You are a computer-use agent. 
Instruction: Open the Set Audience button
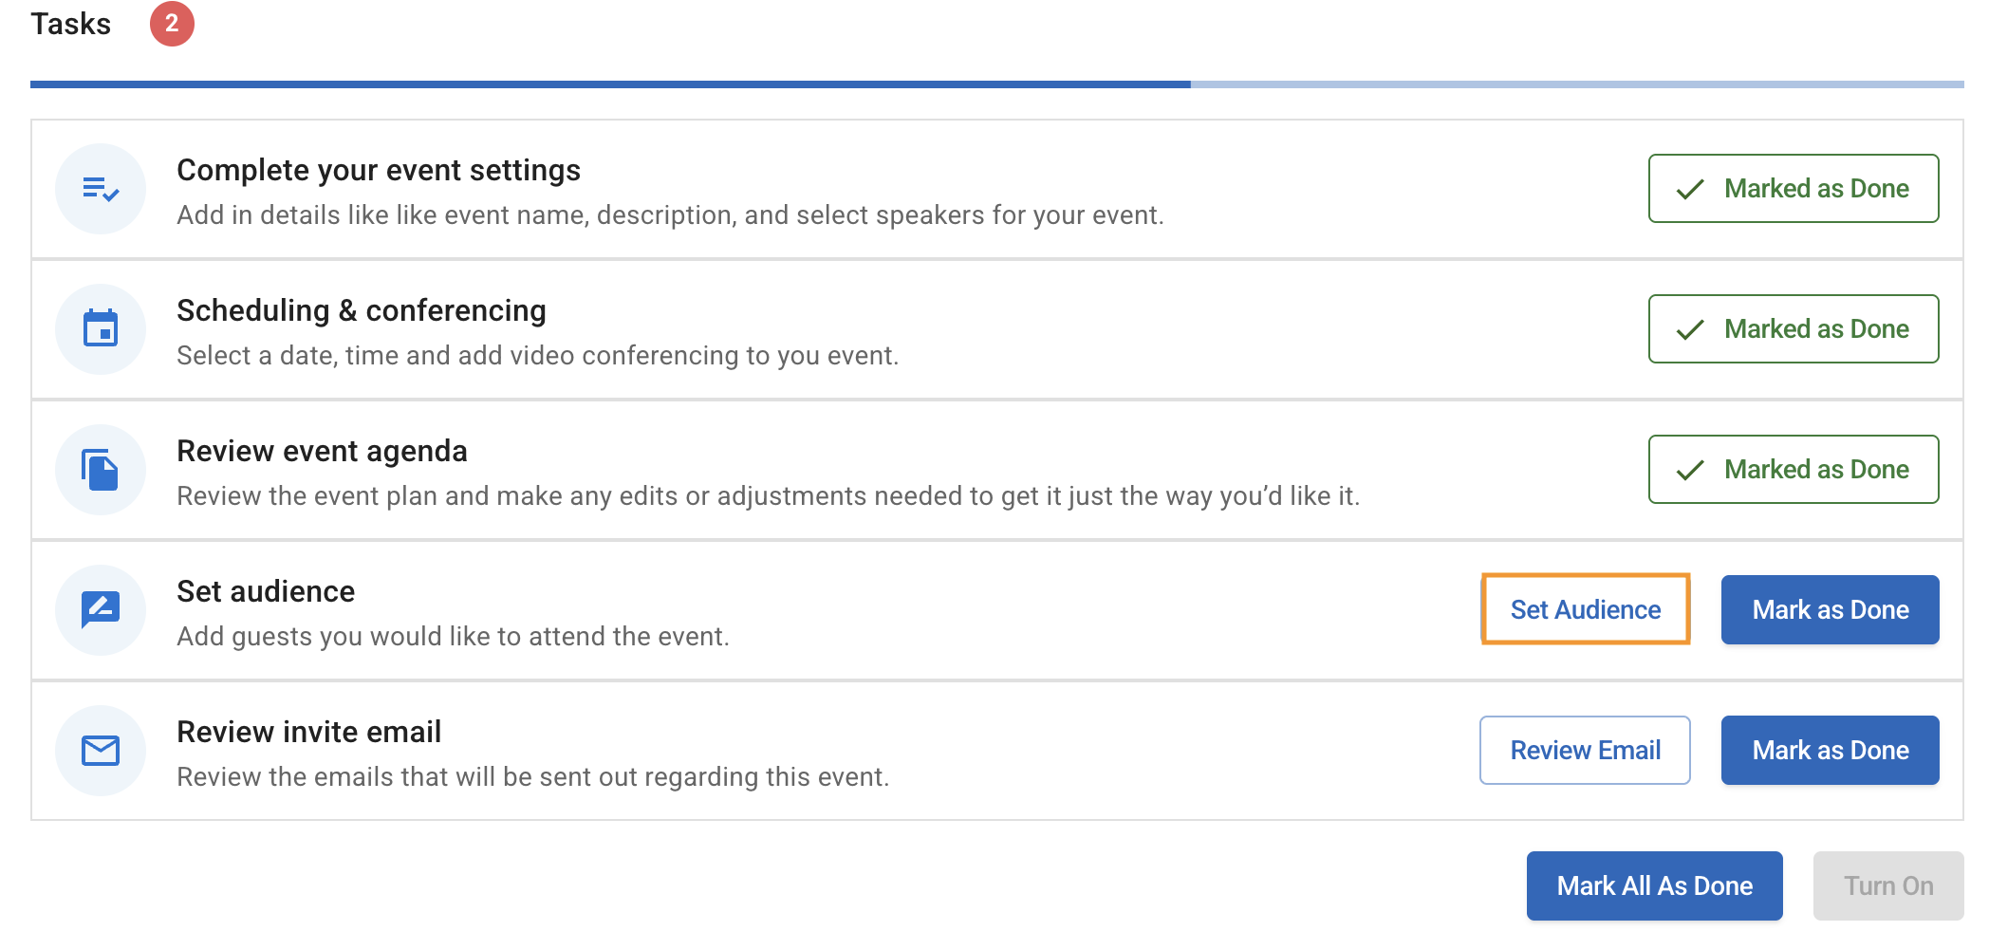pos(1585,609)
